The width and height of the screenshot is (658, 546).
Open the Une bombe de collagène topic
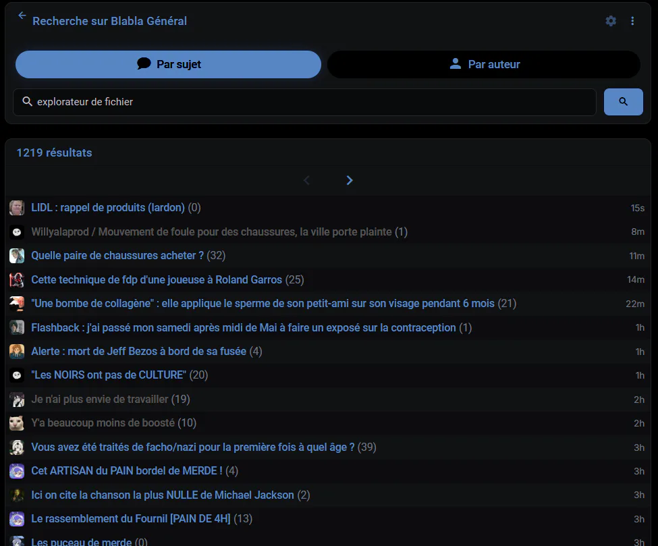pos(263,304)
